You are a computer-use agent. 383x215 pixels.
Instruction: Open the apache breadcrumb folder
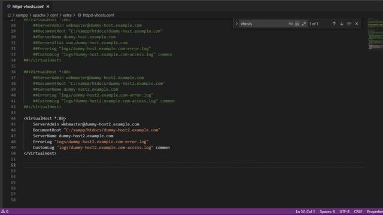39,15
